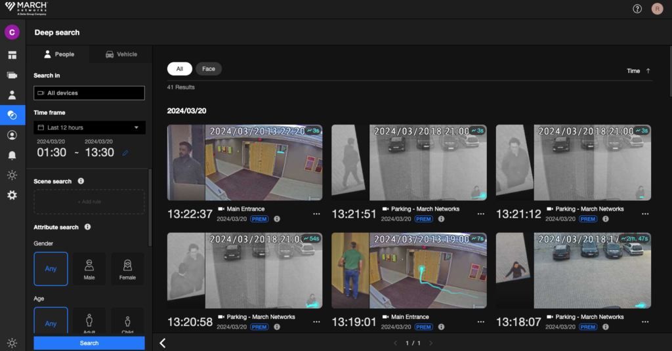Image resolution: width=672 pixels, height=351 pixels.
Task: Open the All devices selector
Action: tap(89, 93)
